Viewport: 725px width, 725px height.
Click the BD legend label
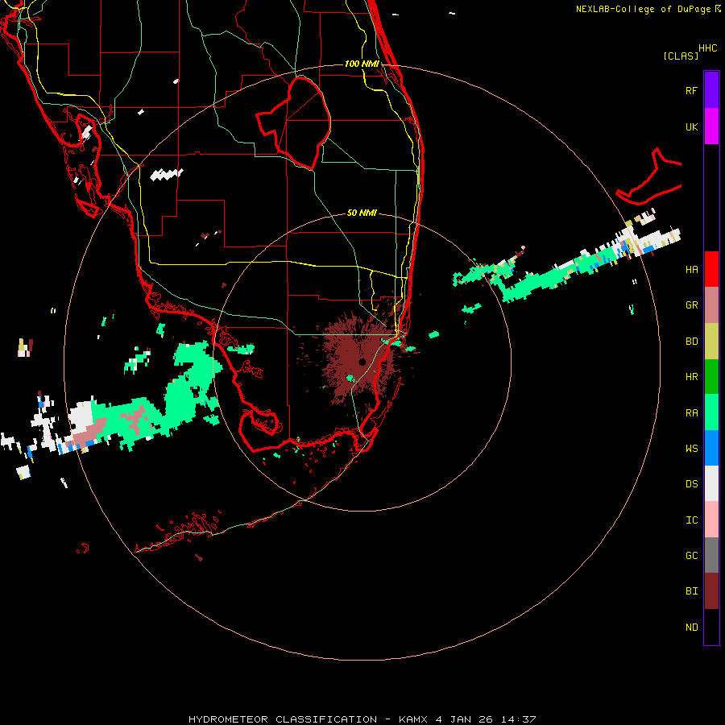point(691,342)
